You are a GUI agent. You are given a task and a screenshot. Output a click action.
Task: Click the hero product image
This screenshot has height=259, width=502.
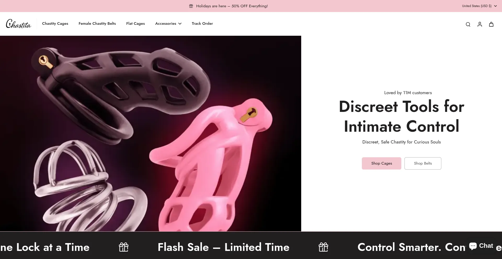pyautogui.click(x=151, y=134)
